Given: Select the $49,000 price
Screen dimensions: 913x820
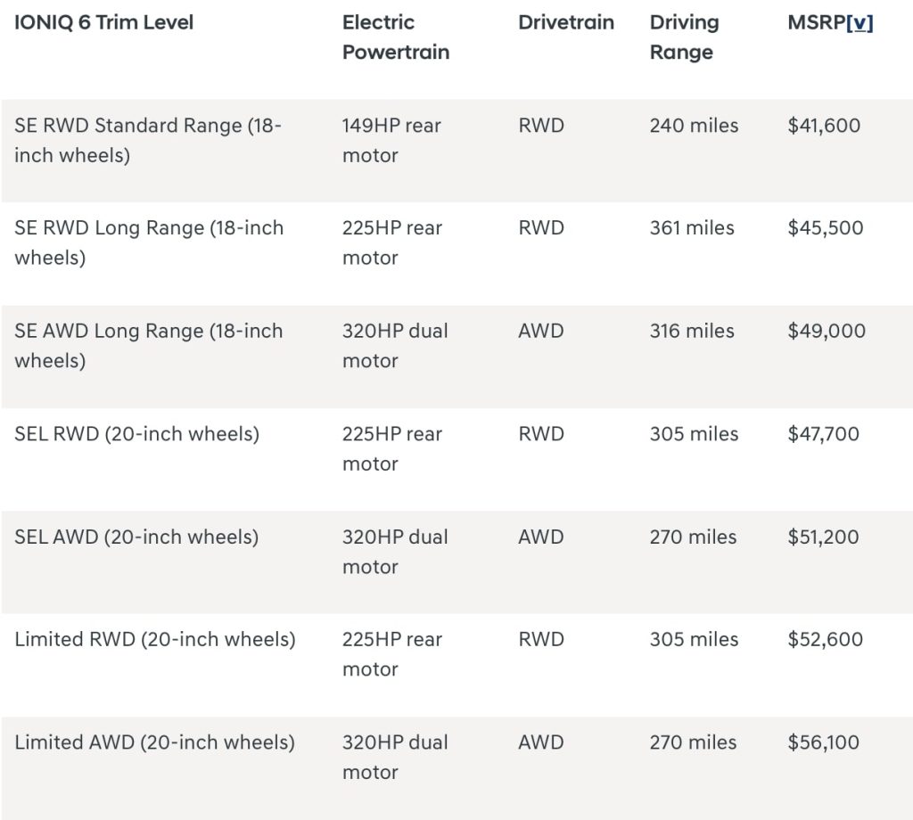Looking at the screenshot, I should pyautogui.click(x=827, y=332).
